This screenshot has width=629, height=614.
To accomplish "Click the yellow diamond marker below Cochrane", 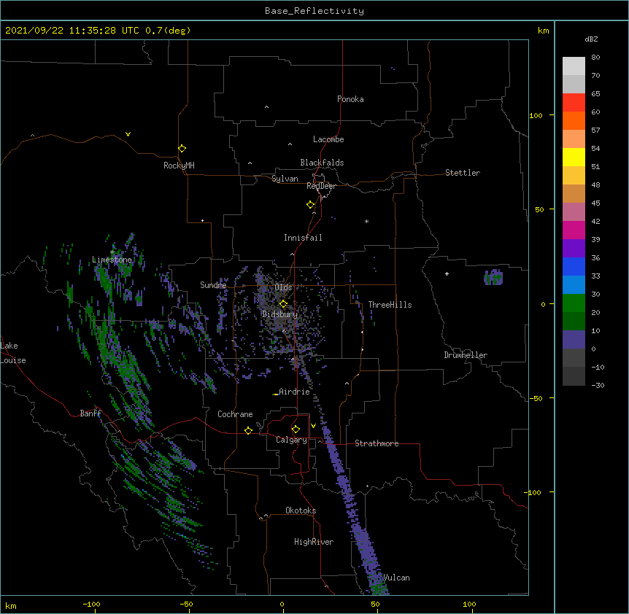I will tap(248, 430).
